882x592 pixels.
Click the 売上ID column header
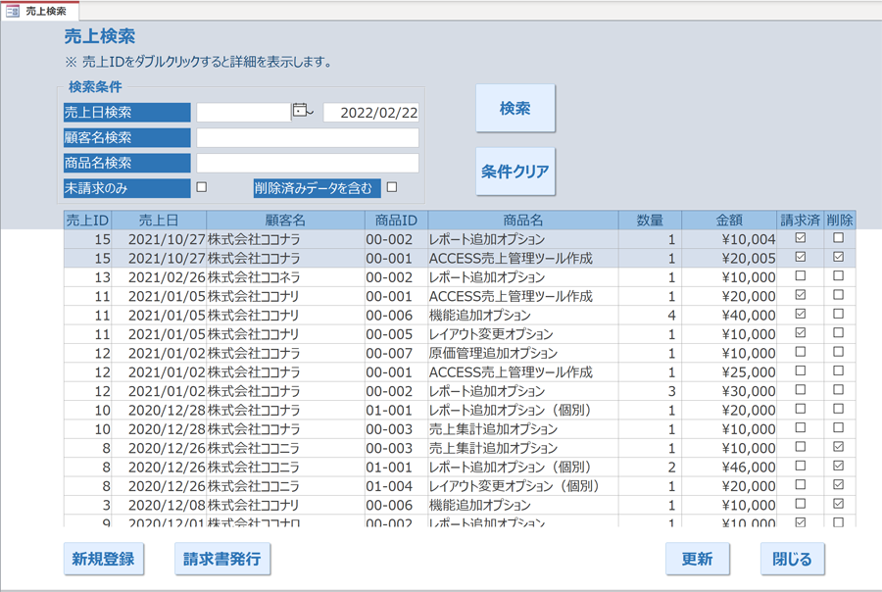click(x=87, y=220)
